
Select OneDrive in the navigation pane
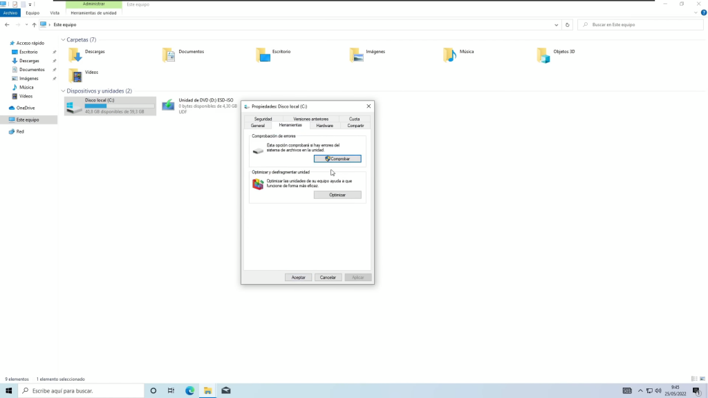tap(25, 108)
